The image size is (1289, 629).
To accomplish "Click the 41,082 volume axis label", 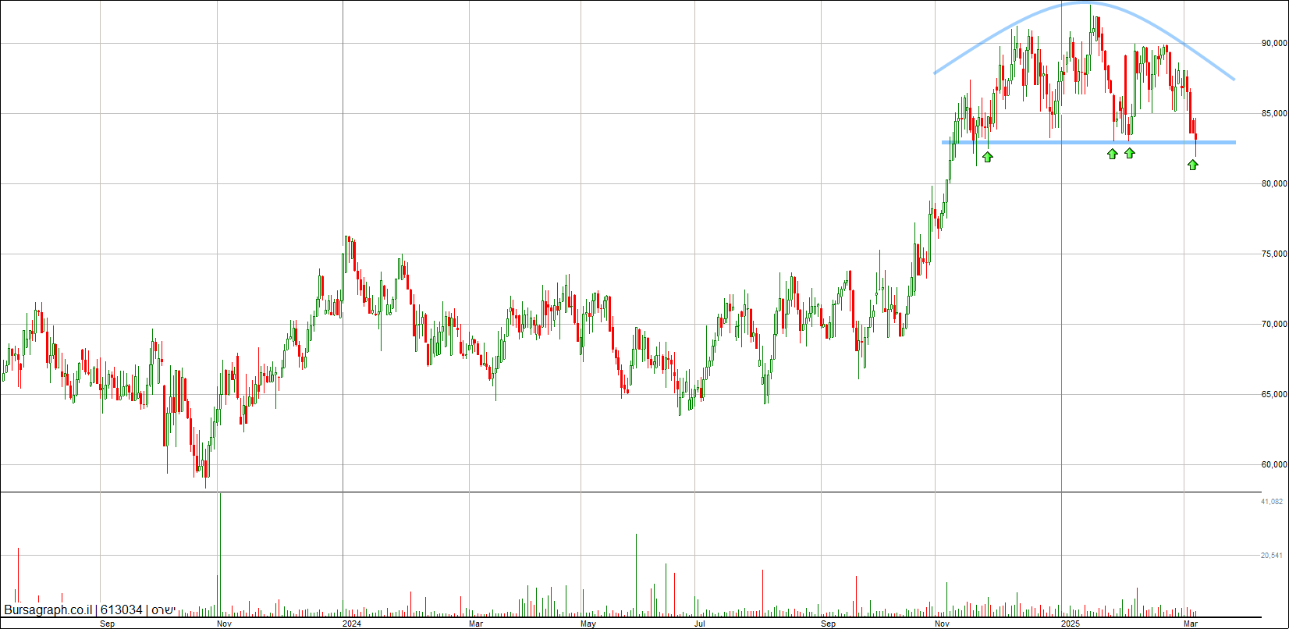I will tap(1272, 502).
